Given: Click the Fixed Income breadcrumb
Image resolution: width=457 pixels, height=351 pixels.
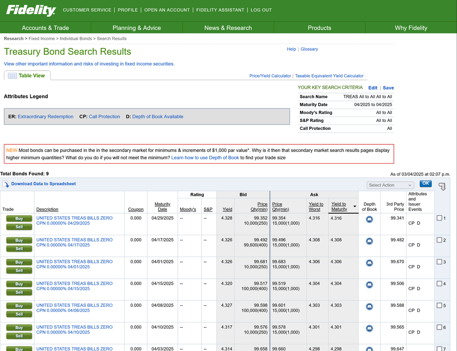Looking at the screenshot, I should point(42,39).
